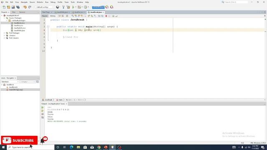
Task: Select JavaWhile.java in the project tree
Action: point(20,30)
